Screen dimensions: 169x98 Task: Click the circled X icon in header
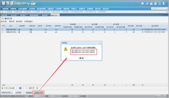(x=155, y=3)
